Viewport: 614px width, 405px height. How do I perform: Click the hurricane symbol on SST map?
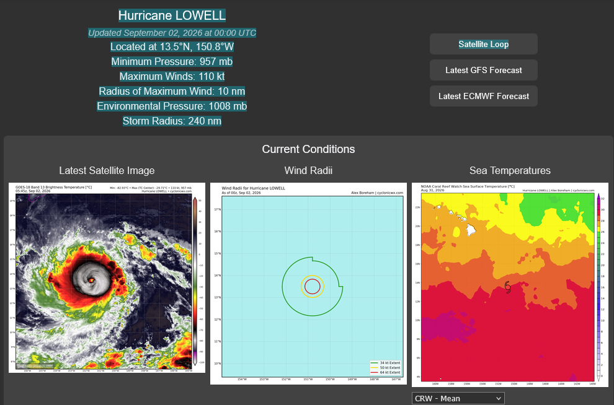508,287
